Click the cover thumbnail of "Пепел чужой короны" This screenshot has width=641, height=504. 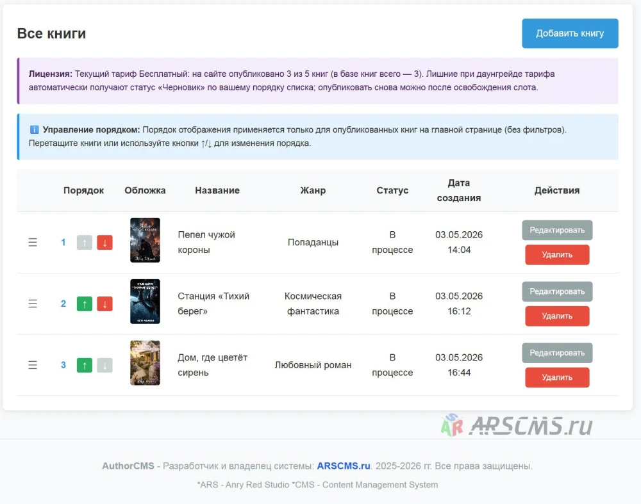coord(145,240)
